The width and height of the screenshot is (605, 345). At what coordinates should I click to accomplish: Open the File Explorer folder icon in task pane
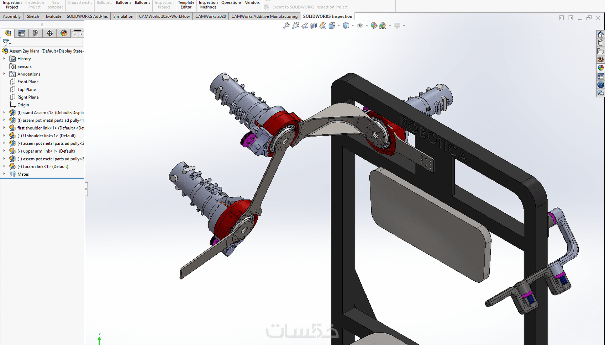(601, 51)
